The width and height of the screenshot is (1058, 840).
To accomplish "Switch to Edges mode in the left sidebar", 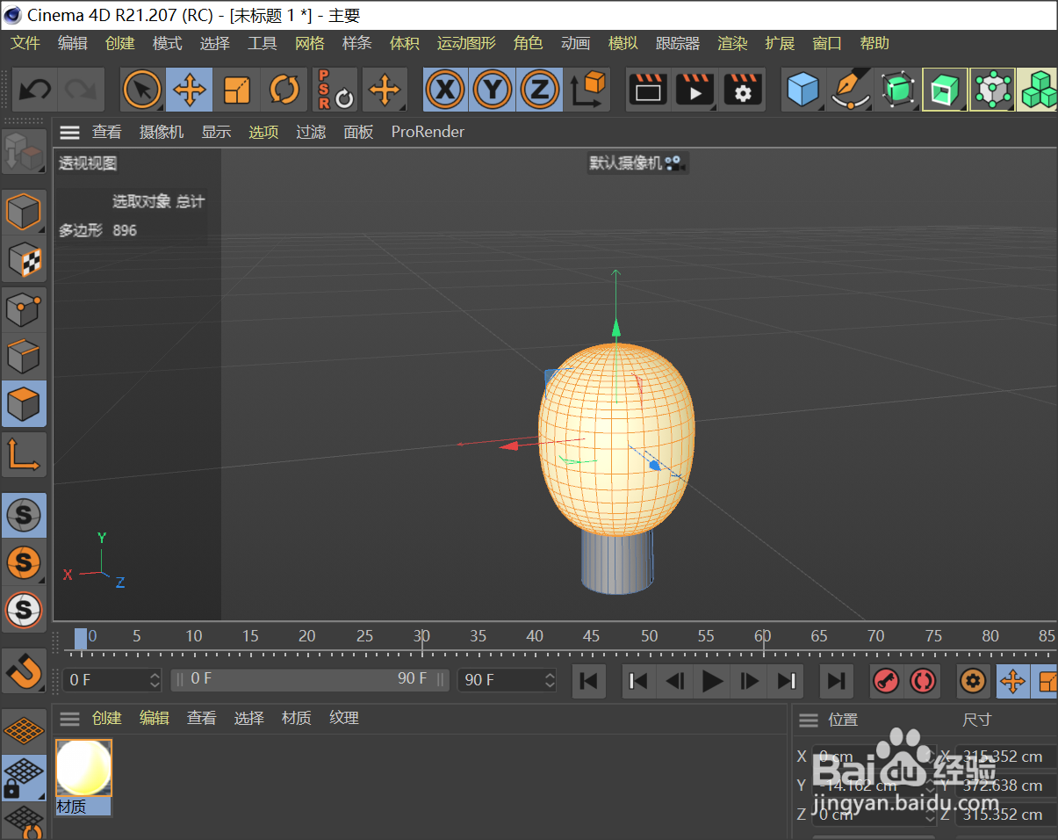I will [x=24, y=356].
